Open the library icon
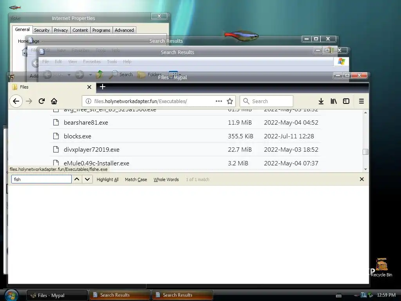The image size is (401, 301). click(334, 101)
